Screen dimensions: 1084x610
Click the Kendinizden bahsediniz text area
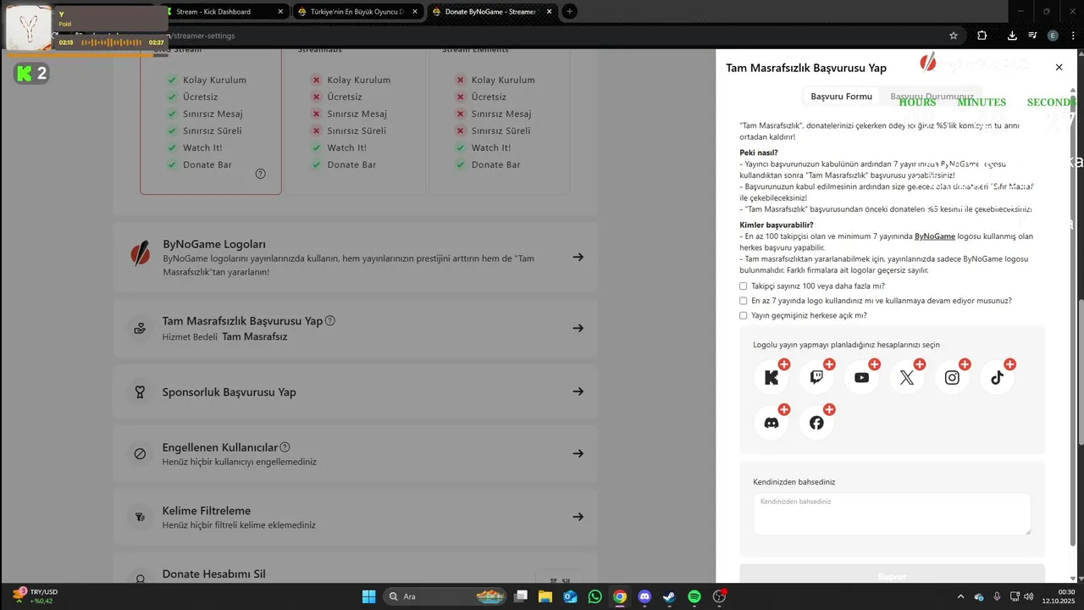tap(892, 513)
